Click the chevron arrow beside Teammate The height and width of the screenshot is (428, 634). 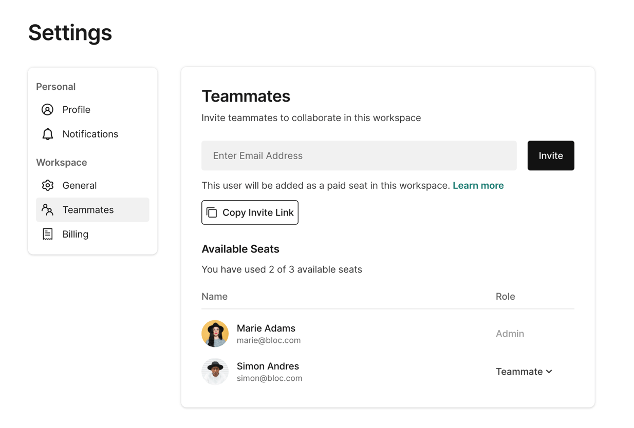tap(549, 372)
